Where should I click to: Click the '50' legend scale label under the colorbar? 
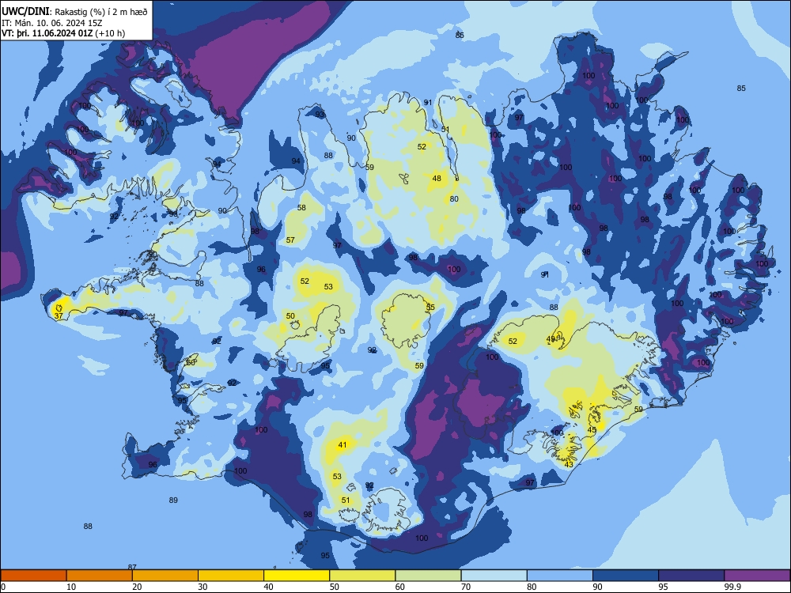[x=335, y=587]
